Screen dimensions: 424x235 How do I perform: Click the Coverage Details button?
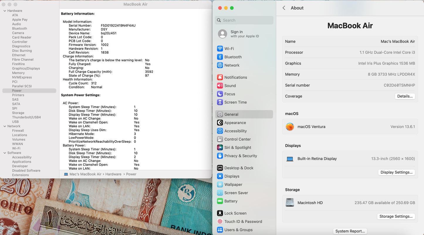[x=405, y=96]
